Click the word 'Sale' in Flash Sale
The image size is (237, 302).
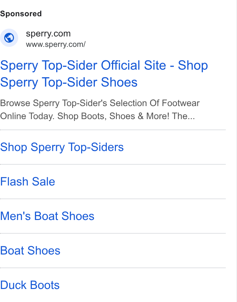(x=44, y=182)
